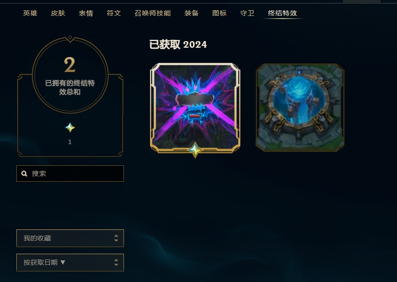
Task: Click the owned finishers total circle
Action: (x=70, y=75)
